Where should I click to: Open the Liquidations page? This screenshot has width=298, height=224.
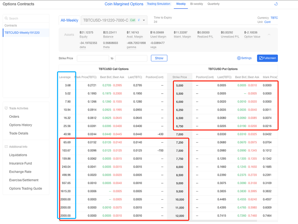pos(18,155)
